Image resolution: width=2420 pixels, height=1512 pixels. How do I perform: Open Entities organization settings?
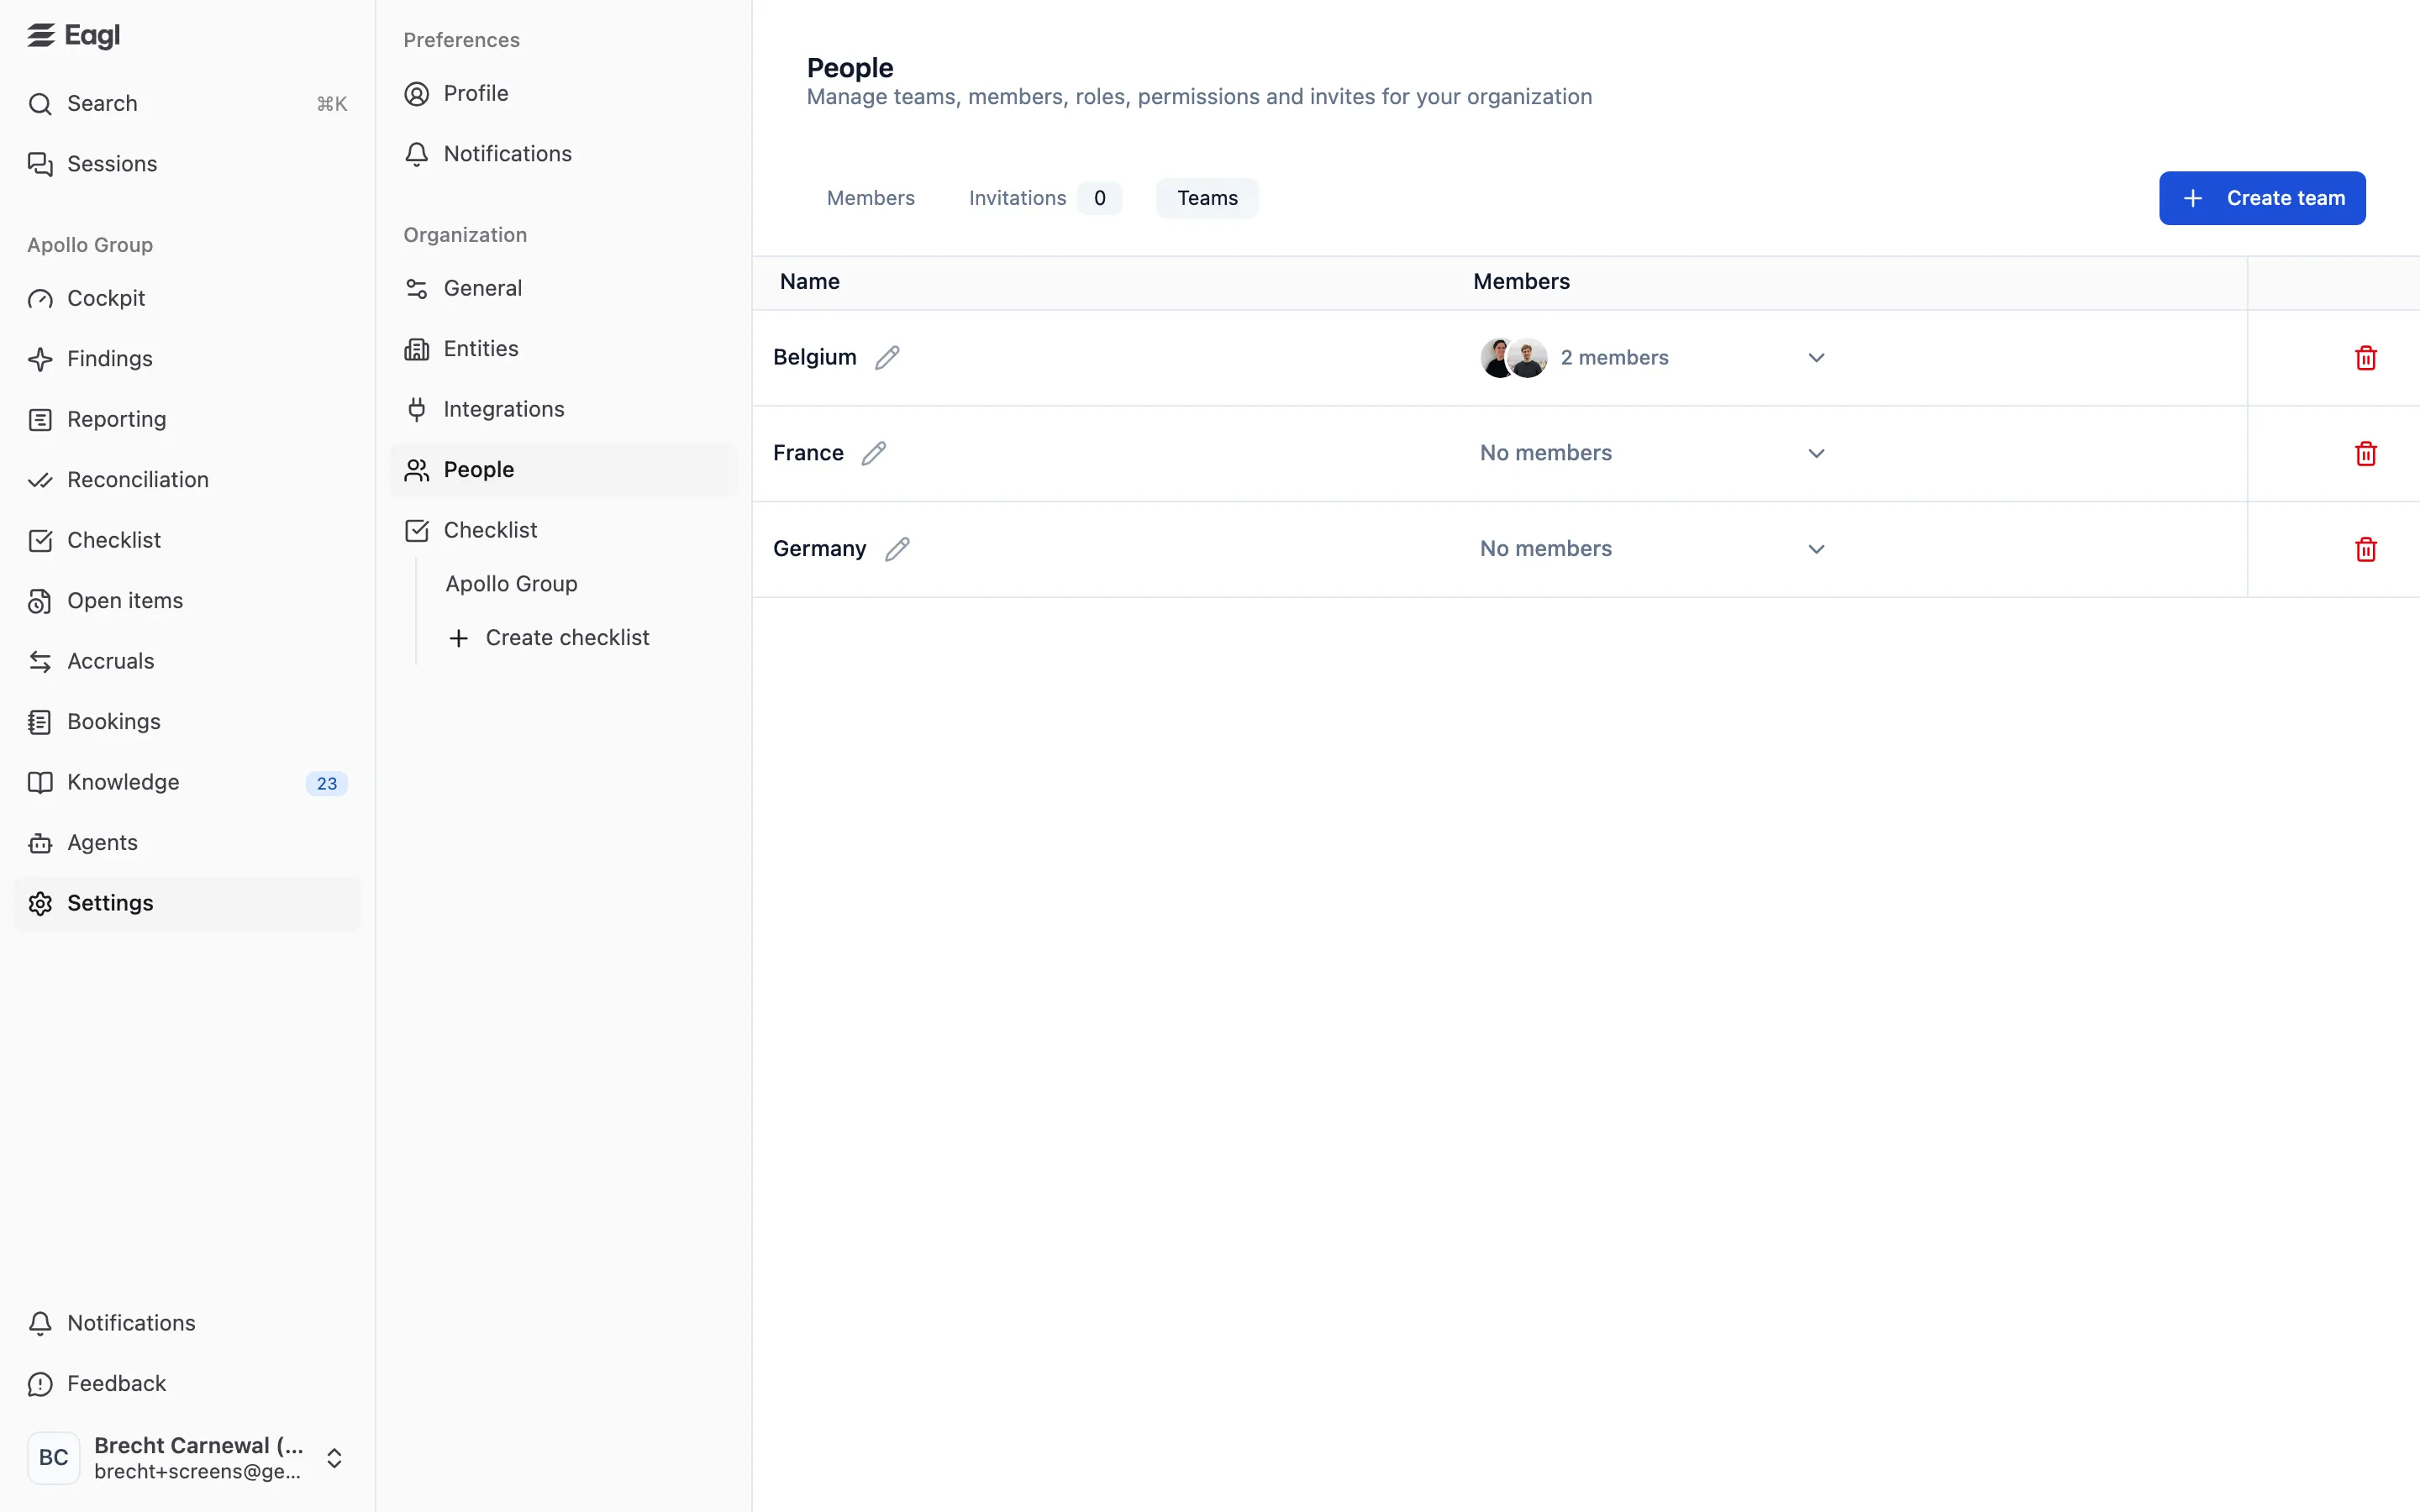[564, 349]
